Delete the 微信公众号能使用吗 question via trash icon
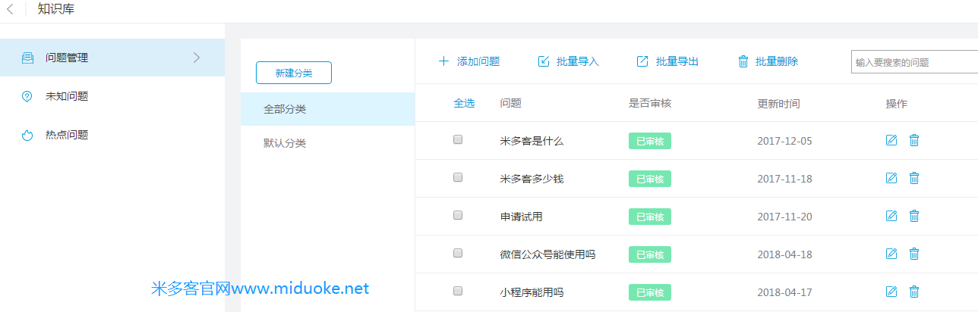978x312 pixels. (x=914, y=254)
